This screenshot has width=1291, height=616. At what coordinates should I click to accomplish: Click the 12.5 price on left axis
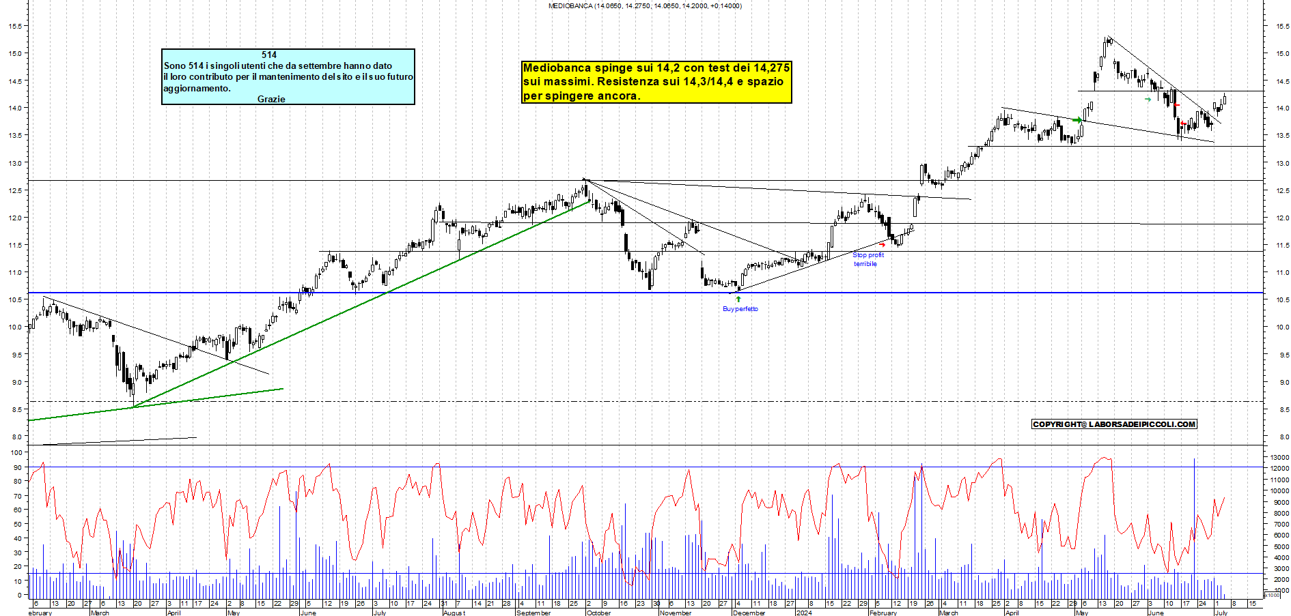(x=15, y=190)
